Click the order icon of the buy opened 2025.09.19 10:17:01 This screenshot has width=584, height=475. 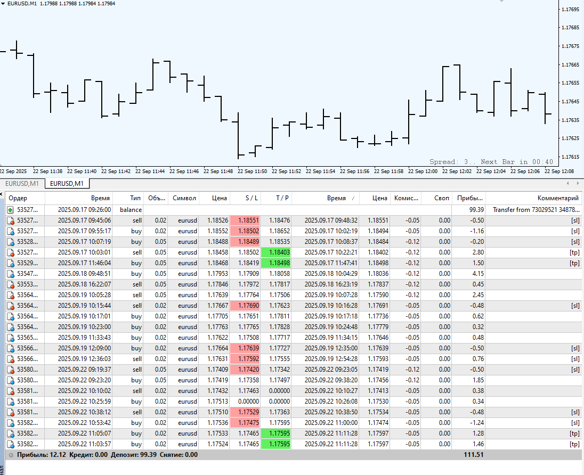(x=11, y=317)
